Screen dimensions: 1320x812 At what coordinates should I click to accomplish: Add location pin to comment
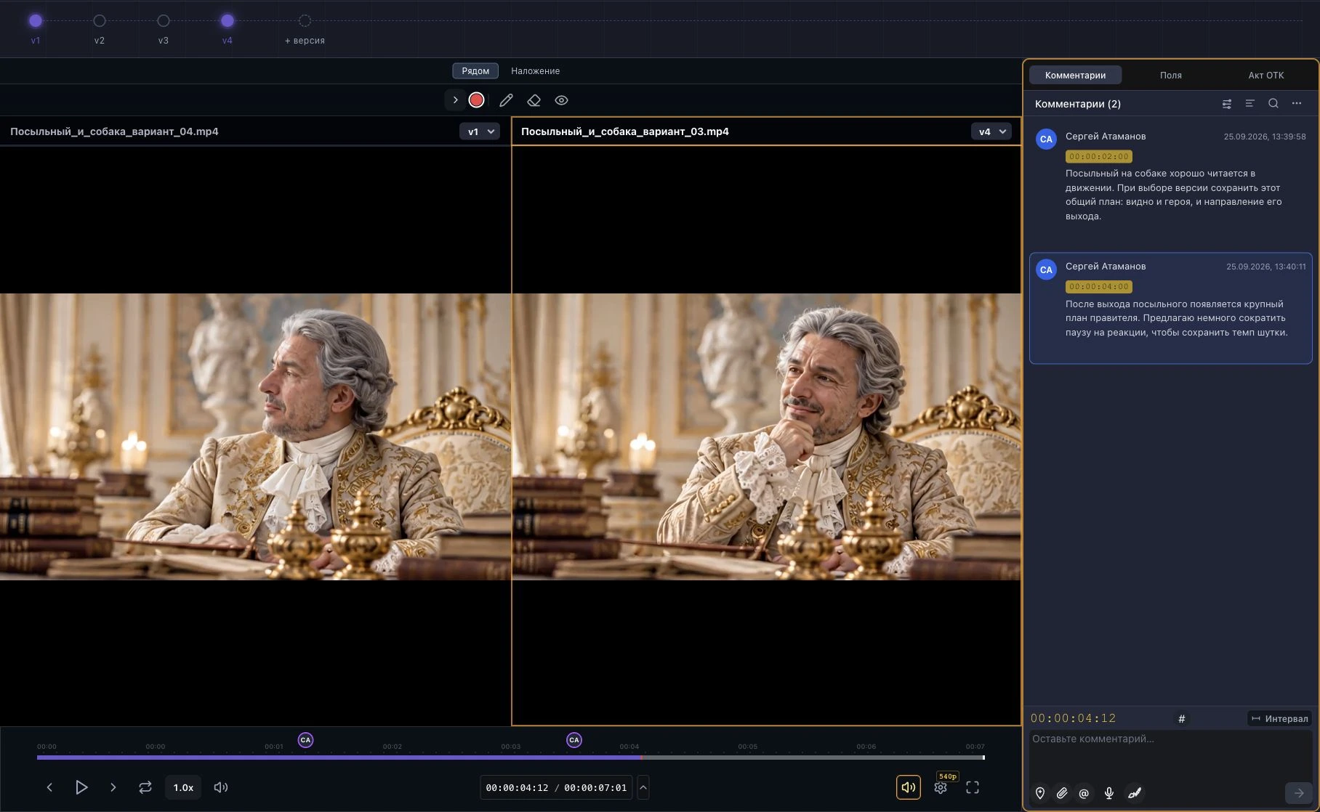click(1040, 793)
